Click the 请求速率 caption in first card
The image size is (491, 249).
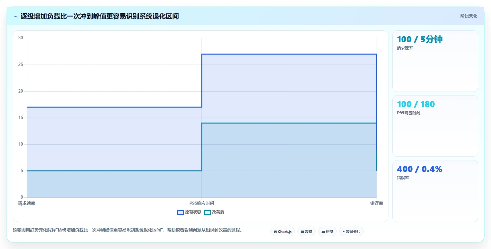405,48
